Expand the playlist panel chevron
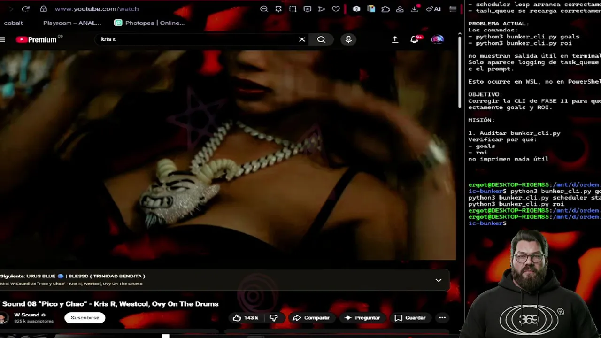Screen dimensions: 601x338 (439, 280)
